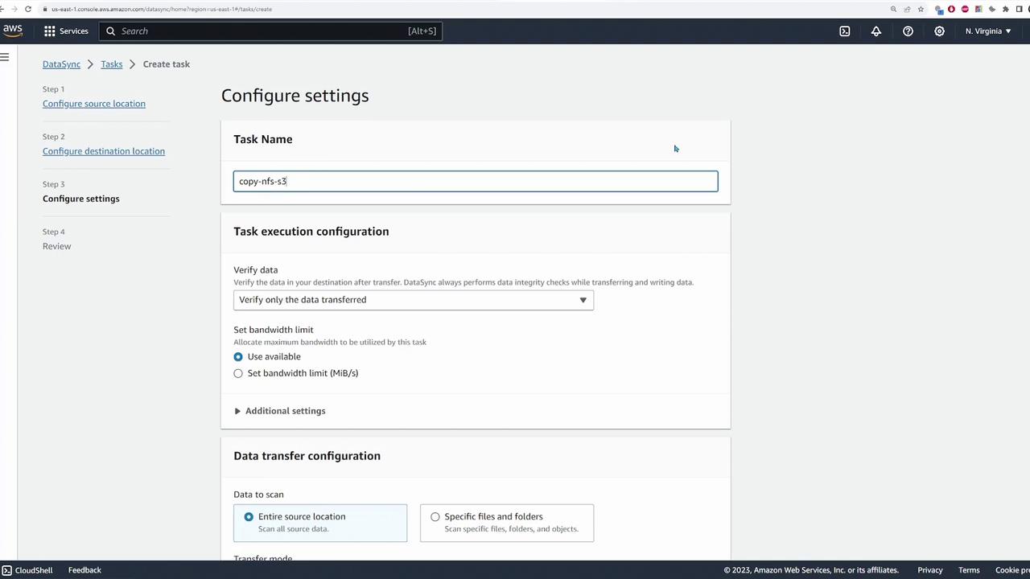This screenshot has width=1030, height=579.
Task: Click the Services menu label
Action: tap(73, 31)
